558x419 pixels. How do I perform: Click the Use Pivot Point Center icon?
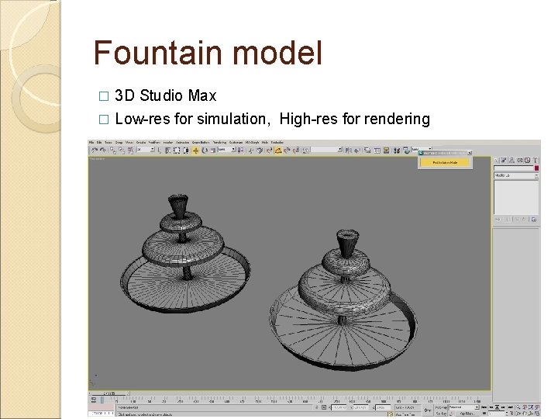(240, 151)
